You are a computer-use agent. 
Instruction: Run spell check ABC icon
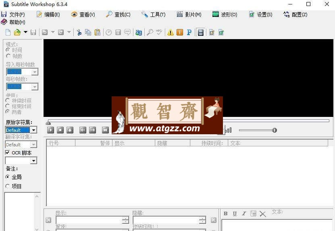coord(159,33)
